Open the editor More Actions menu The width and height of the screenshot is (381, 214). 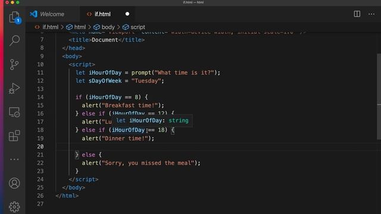pyautogui.click(x=371, y=14)
